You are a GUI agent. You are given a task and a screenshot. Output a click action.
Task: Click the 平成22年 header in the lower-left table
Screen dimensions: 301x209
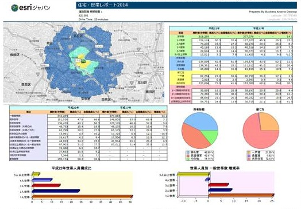[x=73, y=108]
